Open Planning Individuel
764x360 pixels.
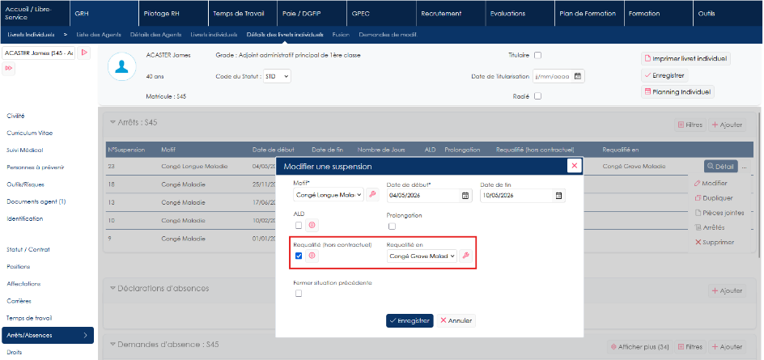677,92
